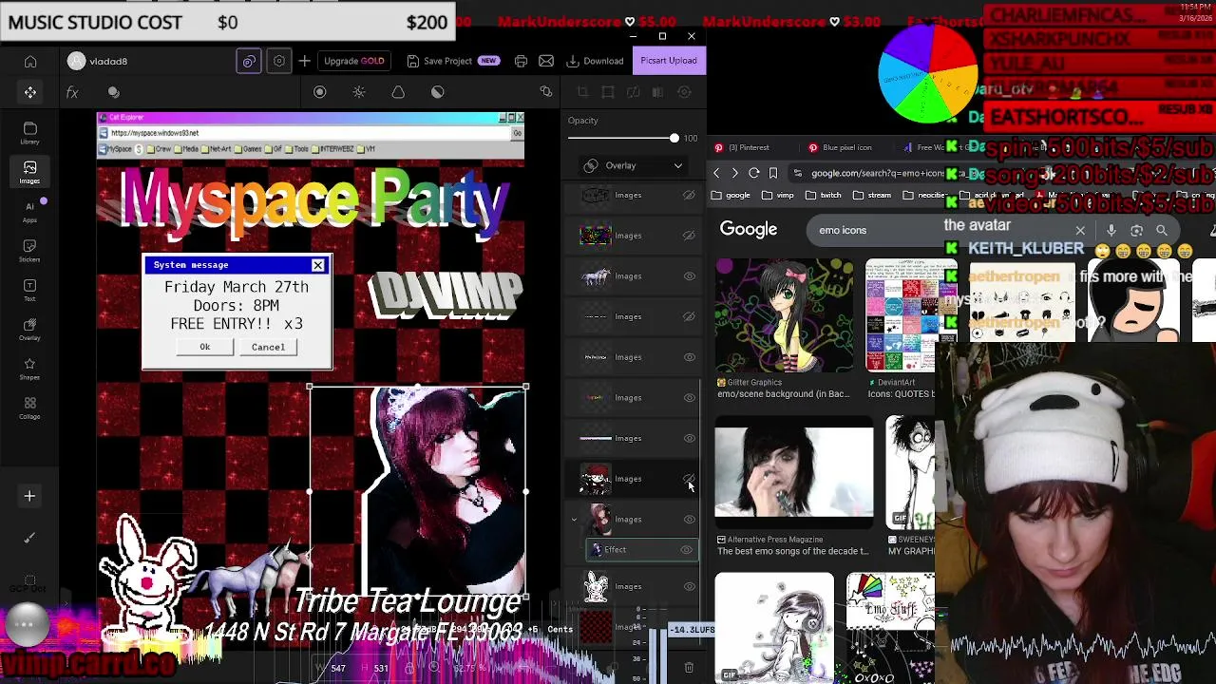Hide the white bunny Images layer

(x=689, y=587)
